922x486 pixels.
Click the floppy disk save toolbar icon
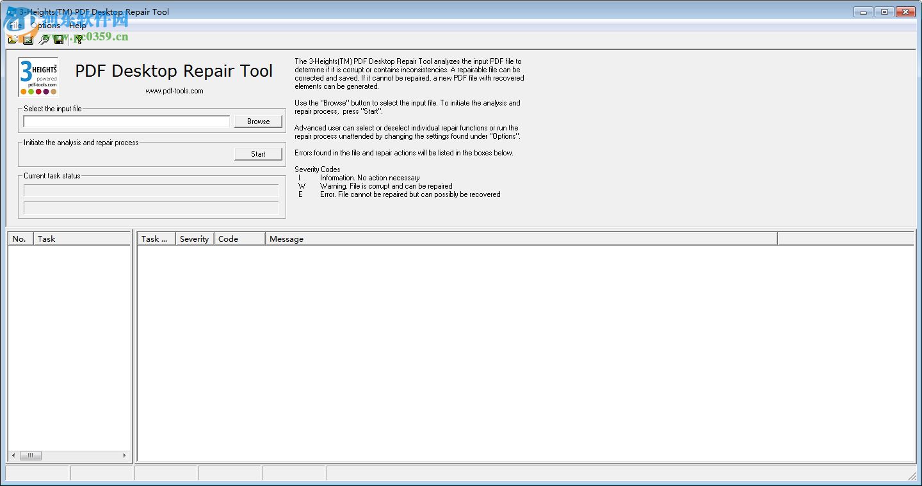coord(59,40)
